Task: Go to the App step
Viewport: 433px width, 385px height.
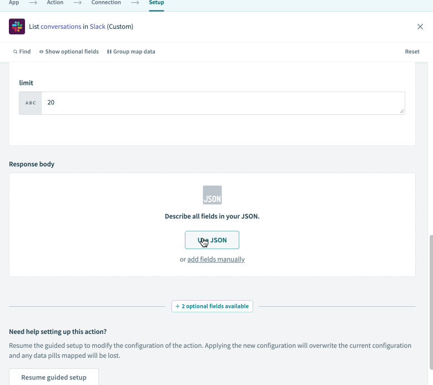Action: (x=14, y=3)
